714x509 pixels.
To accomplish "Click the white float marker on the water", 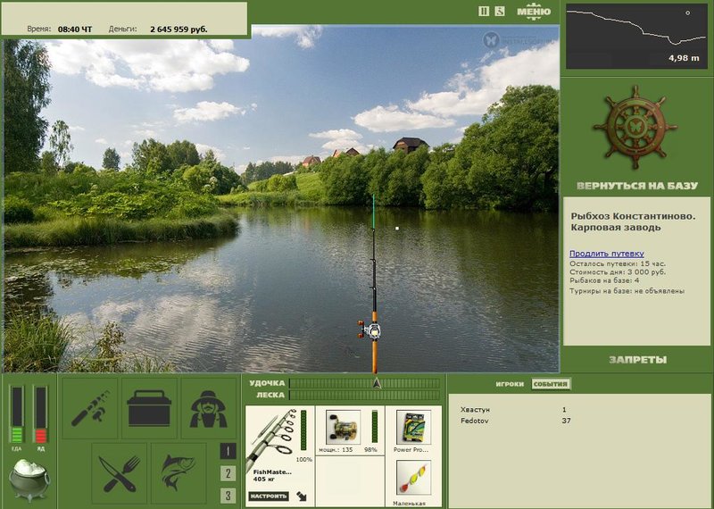I will [x=397, y=229].
